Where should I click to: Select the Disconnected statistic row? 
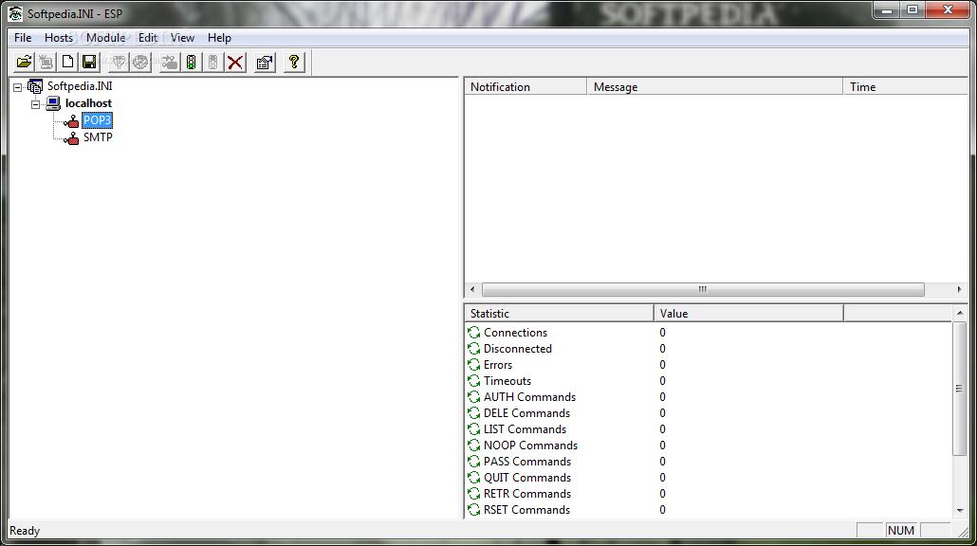click(709, 349)
